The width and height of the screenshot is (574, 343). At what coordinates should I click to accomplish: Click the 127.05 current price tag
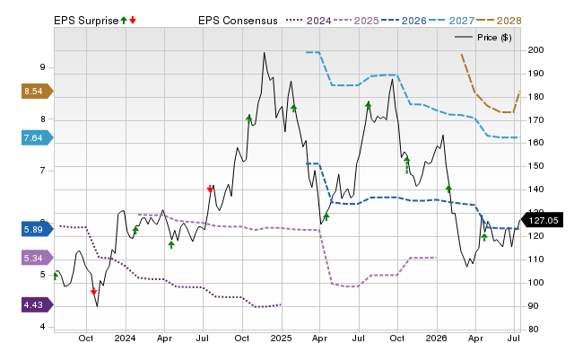tap(542, 220)
